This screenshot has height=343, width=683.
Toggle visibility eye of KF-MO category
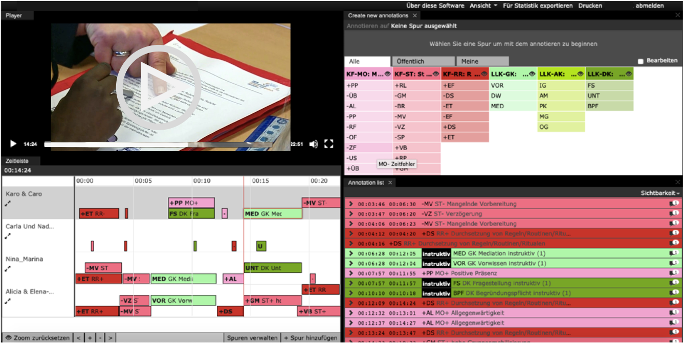click(388, 74)
